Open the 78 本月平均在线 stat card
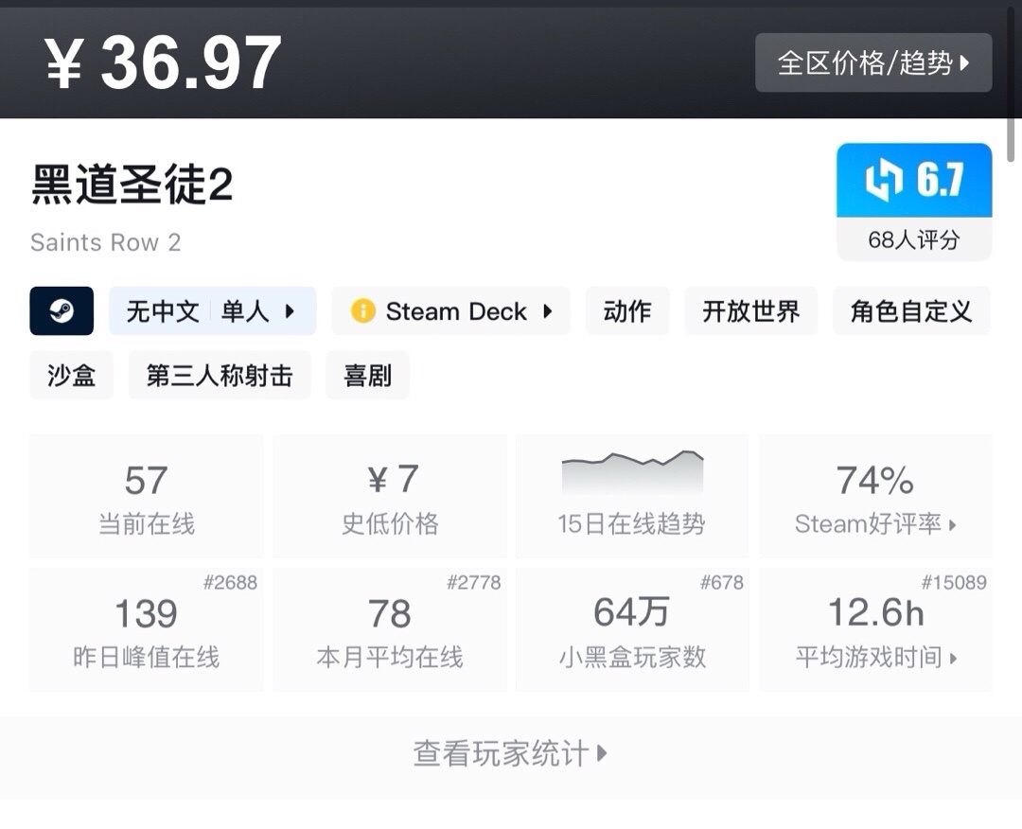The image size is (1022, 829). (390, 629)
